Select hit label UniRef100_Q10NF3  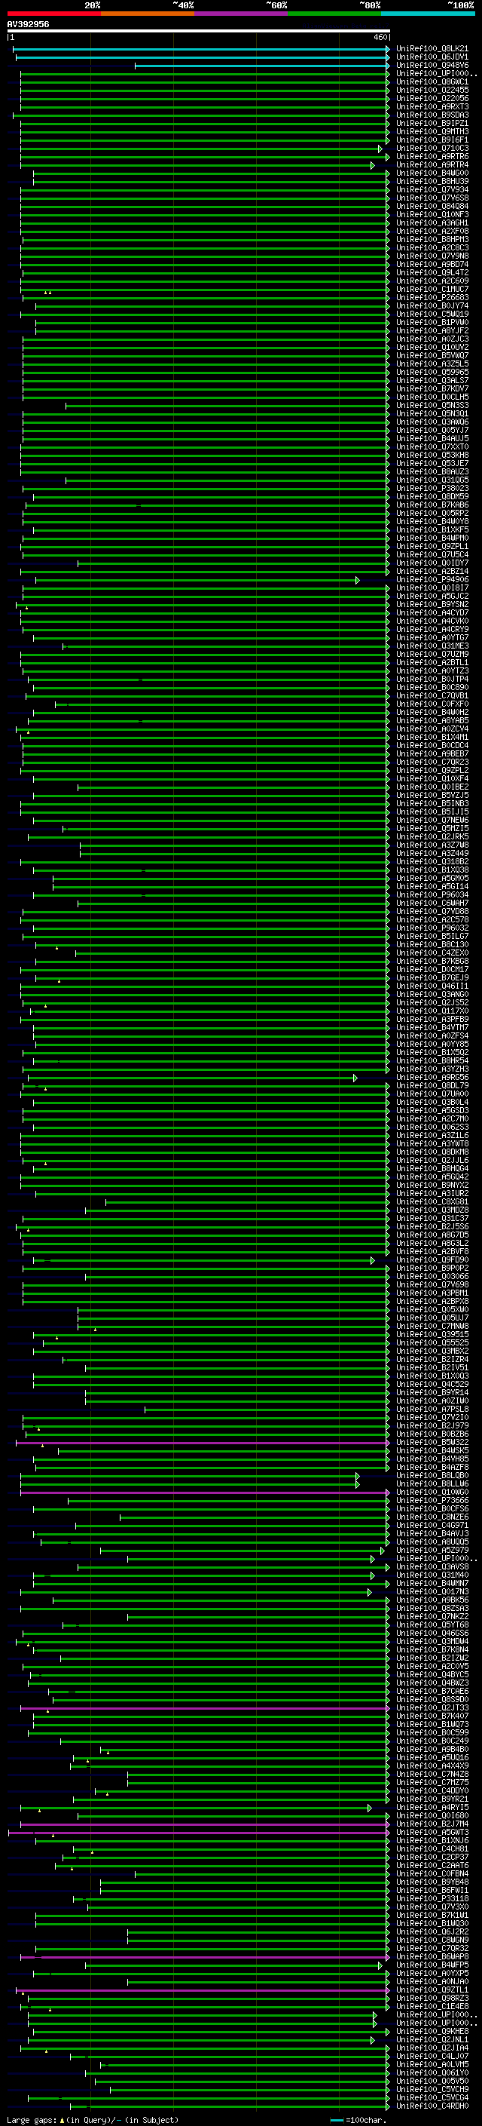click(x=432, y=215)
